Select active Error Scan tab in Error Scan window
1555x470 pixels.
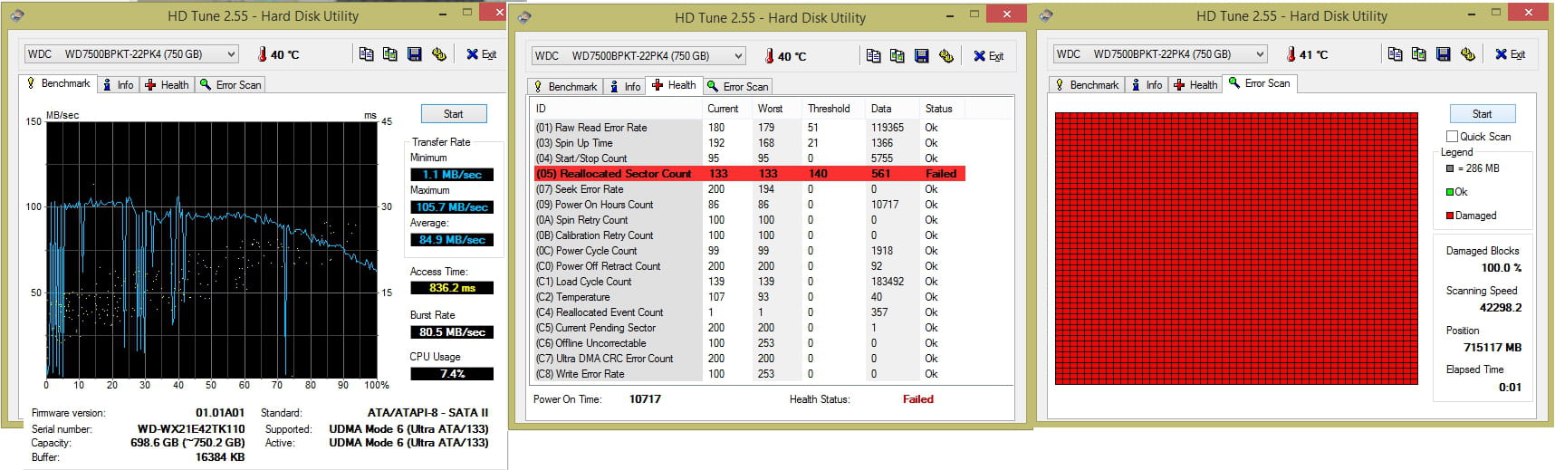1261,83
